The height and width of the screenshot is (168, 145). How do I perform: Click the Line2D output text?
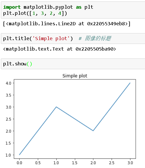click(x=67, y=24)
